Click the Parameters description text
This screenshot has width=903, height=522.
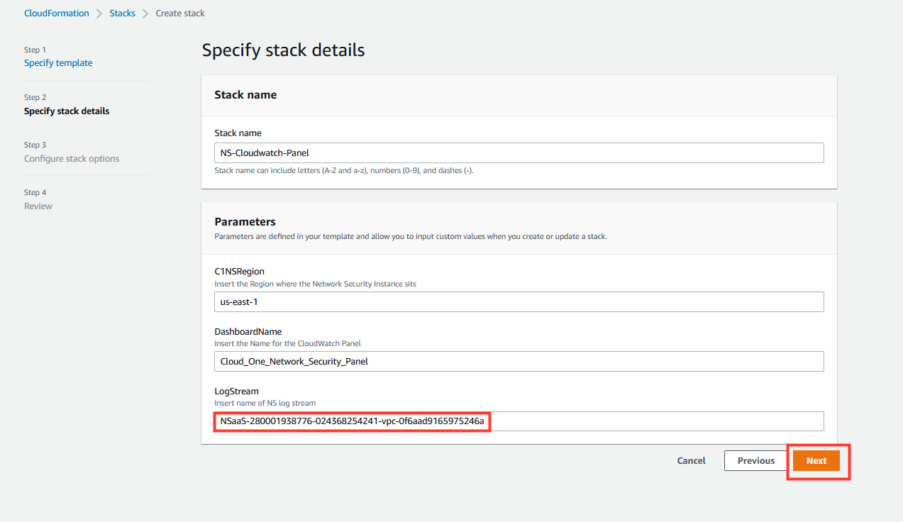pos(411,236)
